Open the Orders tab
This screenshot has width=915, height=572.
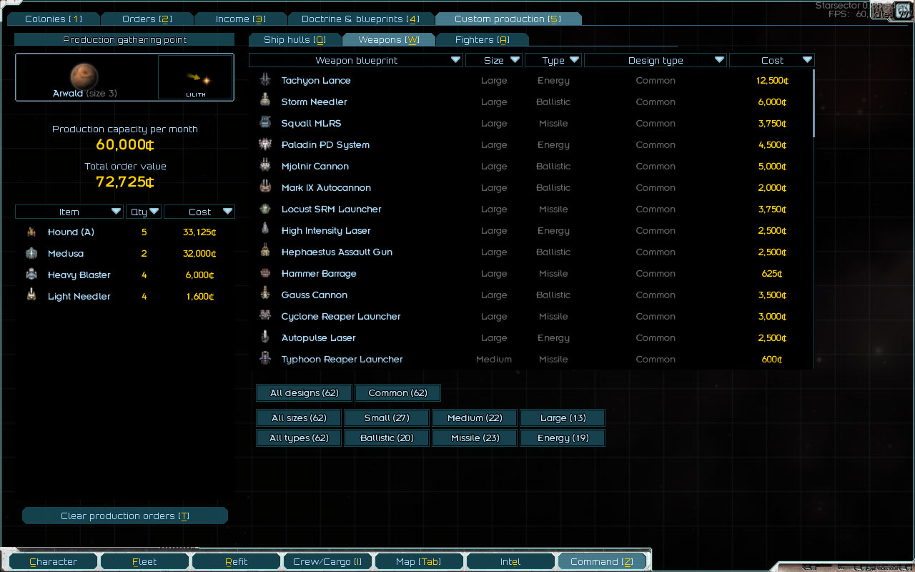pos(147,19)
